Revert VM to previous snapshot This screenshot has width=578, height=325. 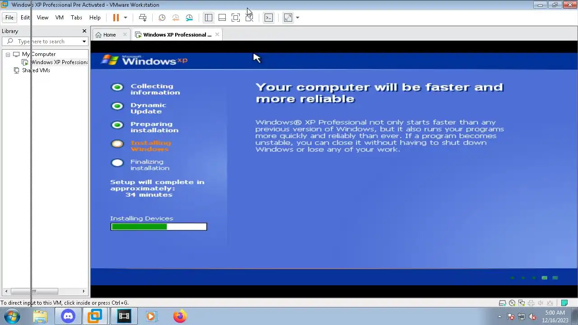pyautogui.click(x=176, y=18)
